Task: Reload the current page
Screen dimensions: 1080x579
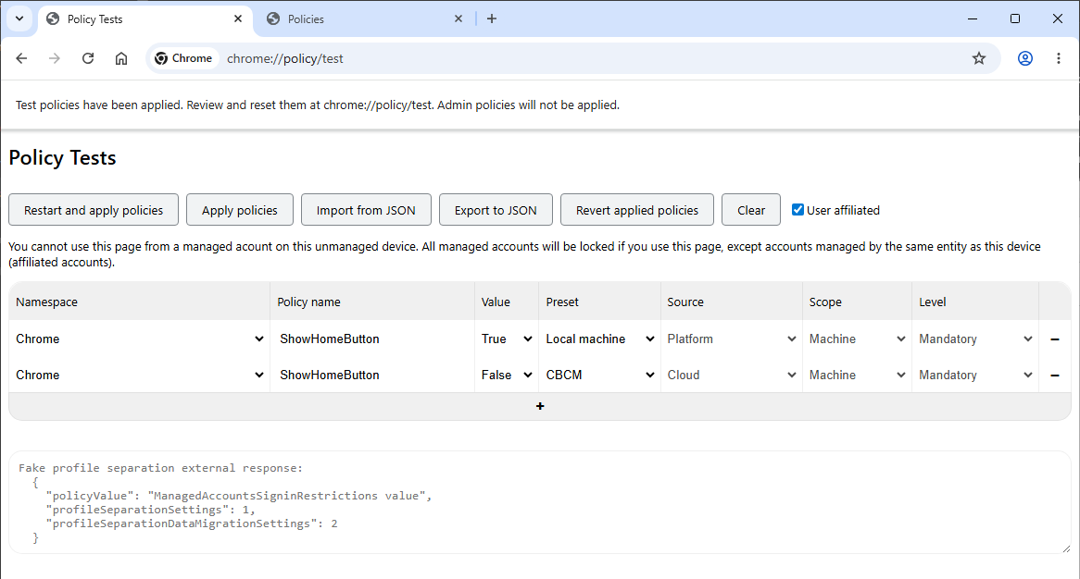Action: click(x=87, y=58)
